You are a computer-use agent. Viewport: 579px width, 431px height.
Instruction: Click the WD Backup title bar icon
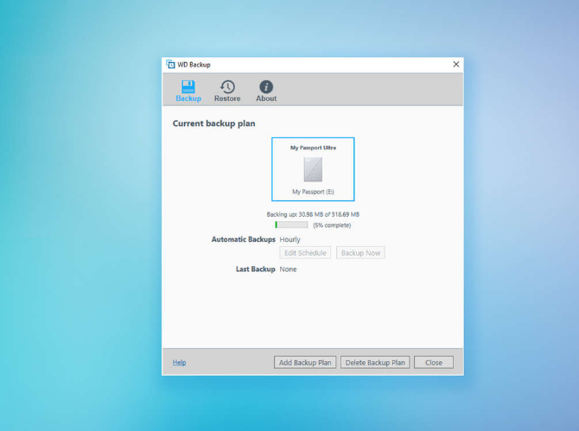click(x=170, y=64)
